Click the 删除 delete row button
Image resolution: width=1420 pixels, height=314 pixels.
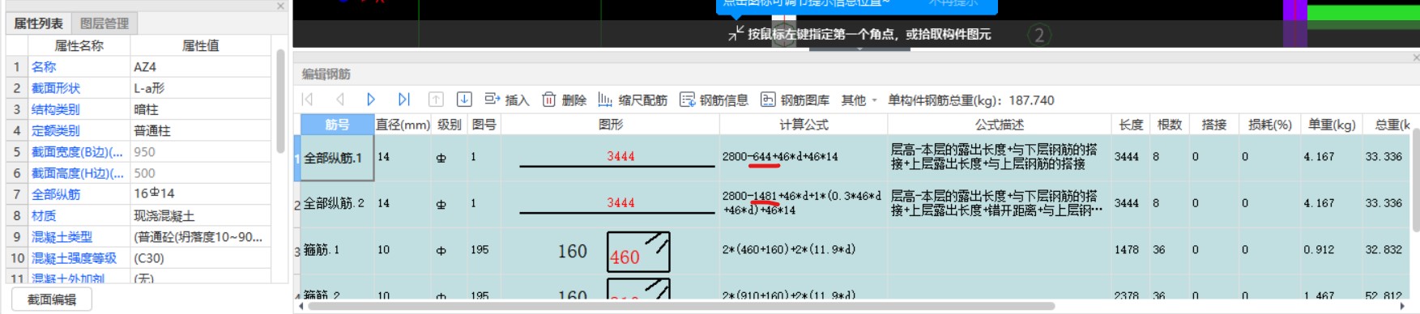click(564, 100)
